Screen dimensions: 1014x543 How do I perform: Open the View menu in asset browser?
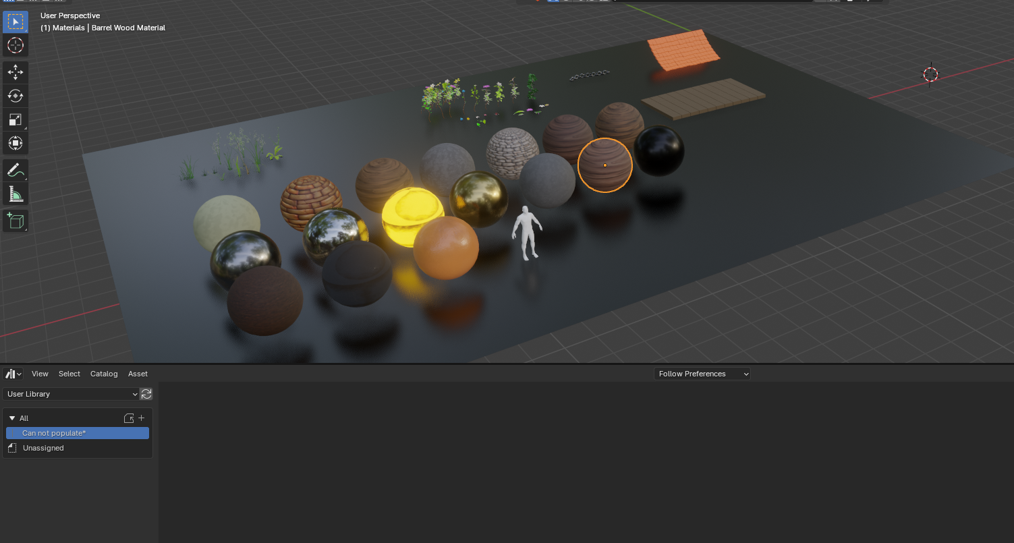coord(40,374)
